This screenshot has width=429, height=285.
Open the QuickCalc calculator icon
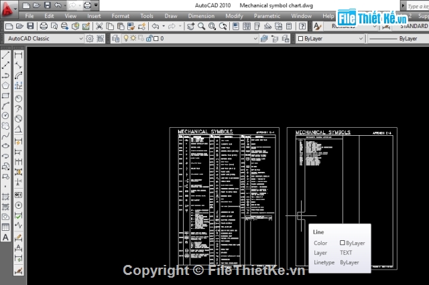click(x=289, y=26)
